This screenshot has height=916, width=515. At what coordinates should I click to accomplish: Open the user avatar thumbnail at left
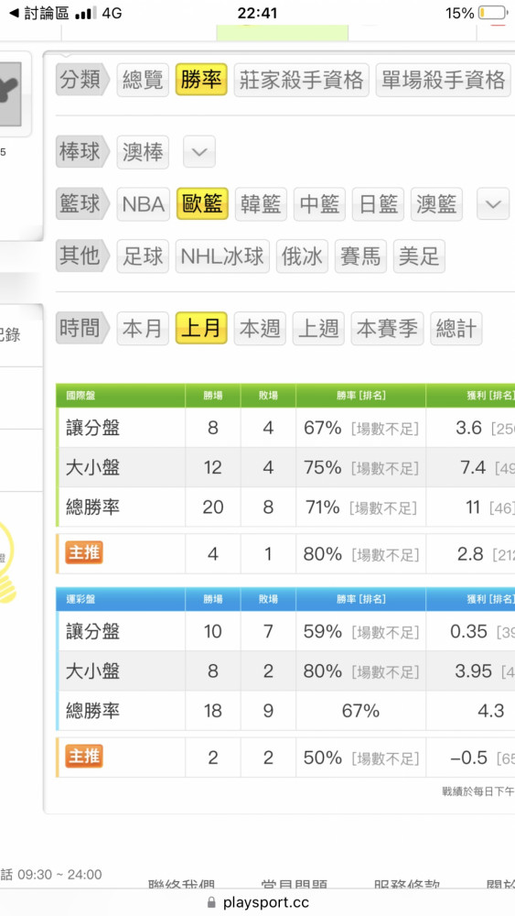[x=12, y=94]
